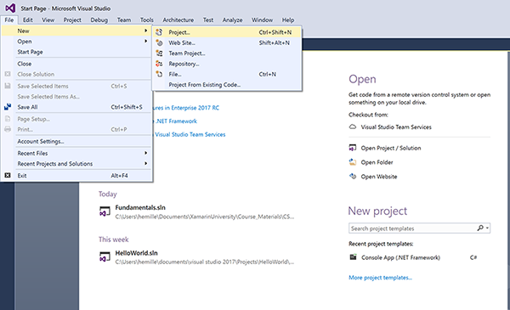Click the Team Project icon in submenu
The height and width of the screenshot is (310, 510).
(x=159, y=53)
